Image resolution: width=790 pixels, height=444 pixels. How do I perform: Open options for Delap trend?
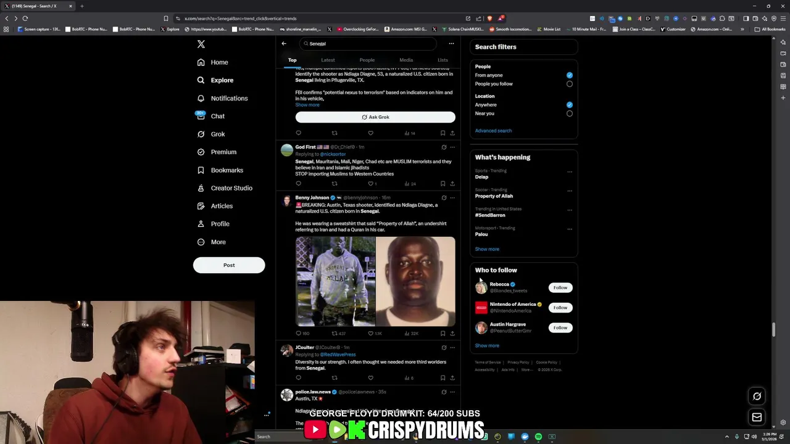pos(570,172)
